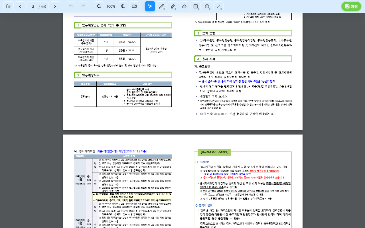Select the cursor selection tool
This screenshot has width=365, height=228.
150,6
